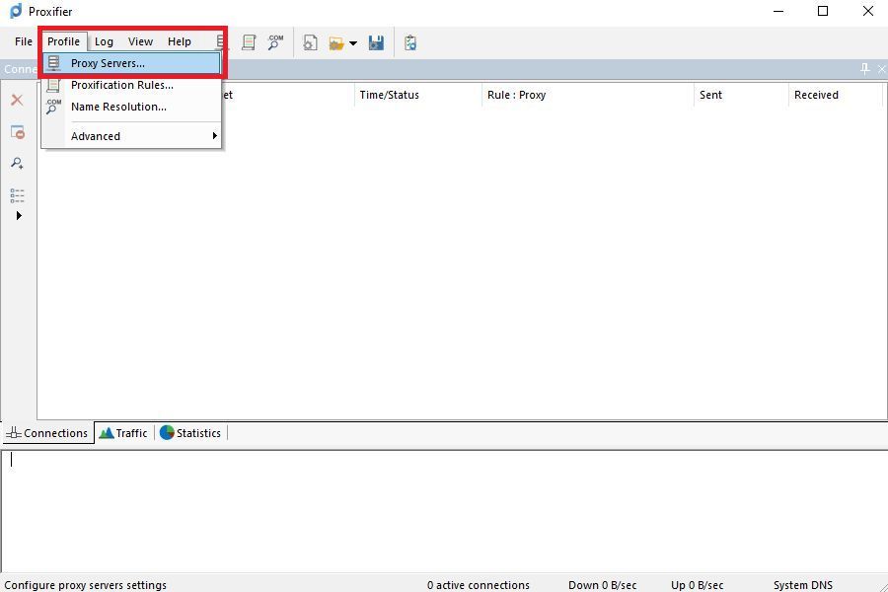Click 'Down 0 B/sec' in status bar

602,585
